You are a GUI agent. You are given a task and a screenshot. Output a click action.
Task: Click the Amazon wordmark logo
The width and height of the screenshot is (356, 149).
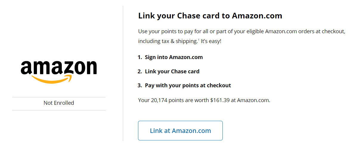coord(59,67)
